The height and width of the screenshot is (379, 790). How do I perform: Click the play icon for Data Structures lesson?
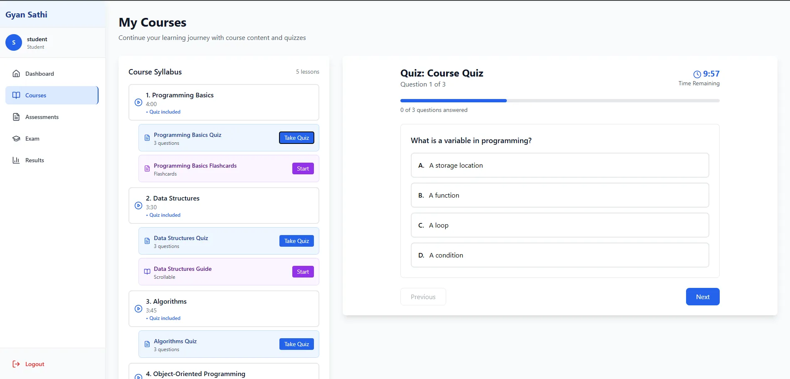138,206
